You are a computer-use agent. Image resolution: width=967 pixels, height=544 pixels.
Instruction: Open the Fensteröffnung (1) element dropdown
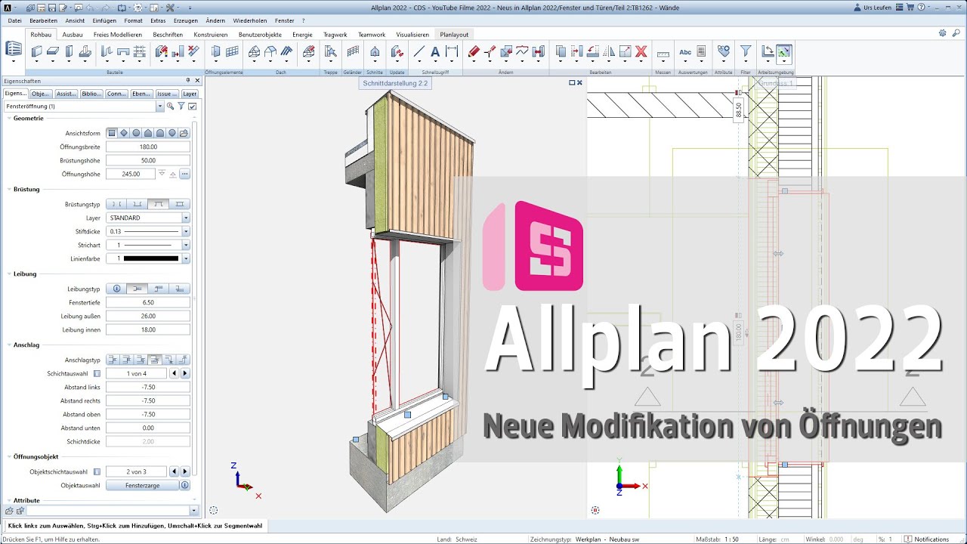[160, 107]
